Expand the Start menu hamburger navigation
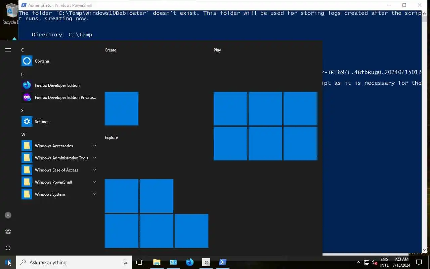The height and width of the screenshot is (269, 430). tap(8, 50)
